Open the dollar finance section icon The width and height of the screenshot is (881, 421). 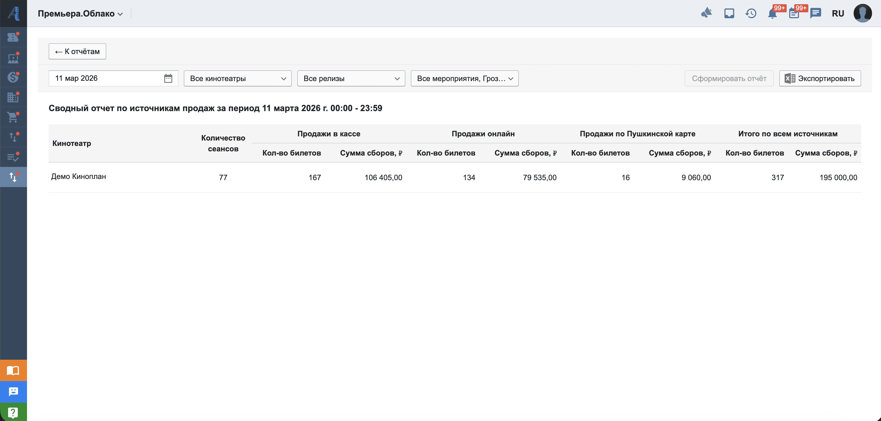(x=13, y=77)
